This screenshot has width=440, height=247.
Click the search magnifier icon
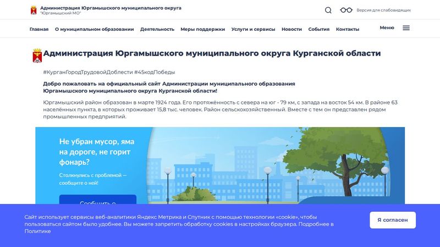point(328,10)
